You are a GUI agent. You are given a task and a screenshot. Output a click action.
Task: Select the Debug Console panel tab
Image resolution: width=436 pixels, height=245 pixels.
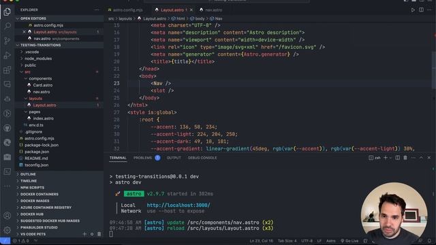(202, 158)
